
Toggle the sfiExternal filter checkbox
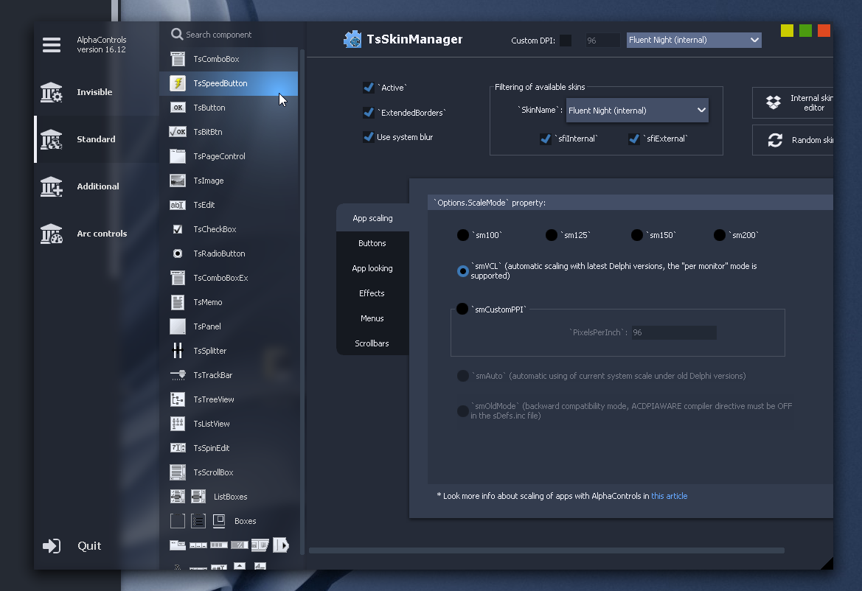click(x=634, y=139)
